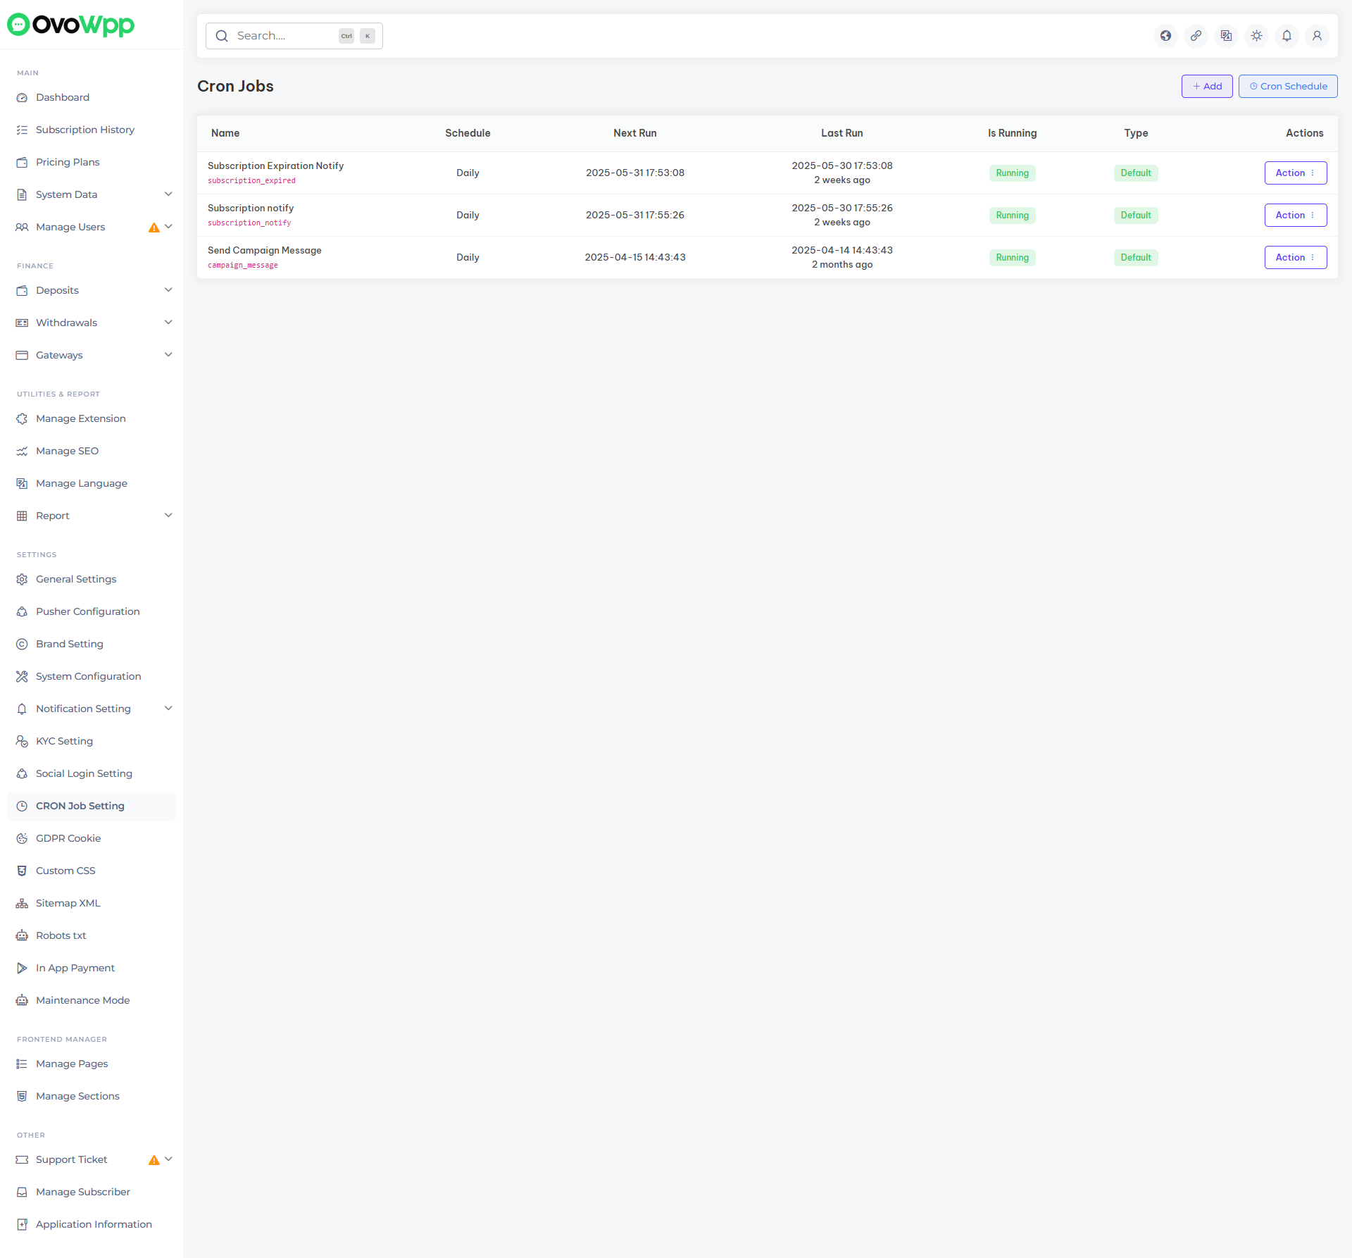Screen dimensions: 1352x1258
Task: Expand the Deposits submenu chevron
Action: (x=168, y=290)
